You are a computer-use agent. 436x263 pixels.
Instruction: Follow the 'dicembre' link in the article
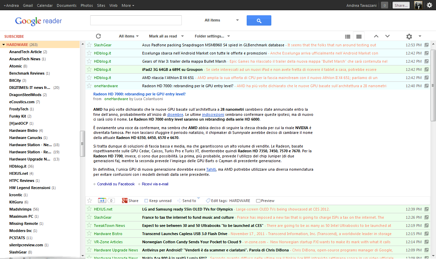pos(175,114)
